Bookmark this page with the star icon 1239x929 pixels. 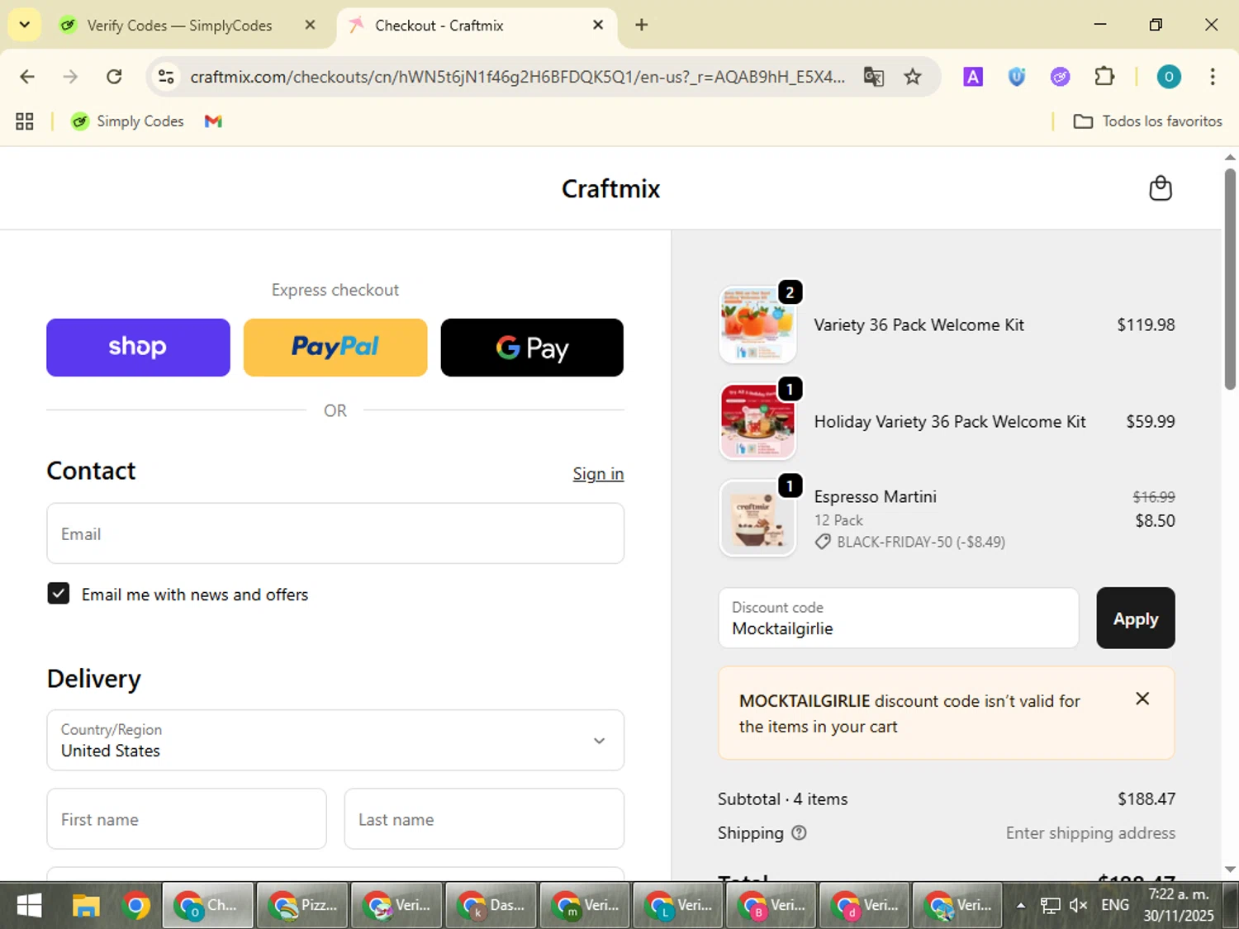pos(912,77)
